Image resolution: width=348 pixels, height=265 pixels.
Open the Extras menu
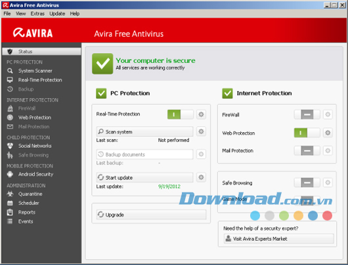pos(37,14)
